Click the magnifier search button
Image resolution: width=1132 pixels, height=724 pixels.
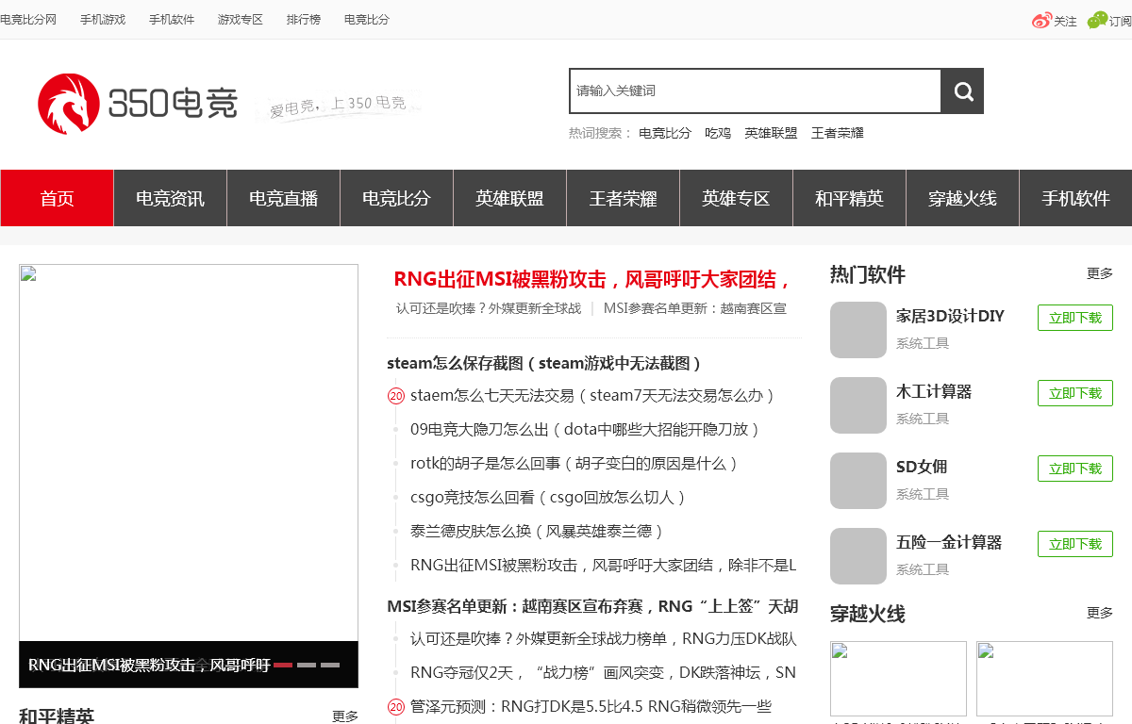(962, 90)
